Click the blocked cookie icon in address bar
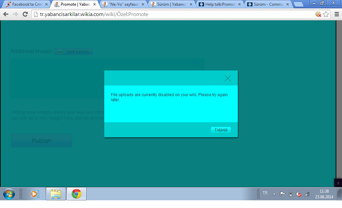This screenshot has width=342, height=208. [x=318, y=14]
